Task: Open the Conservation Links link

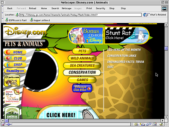Action: click(122, 56)
